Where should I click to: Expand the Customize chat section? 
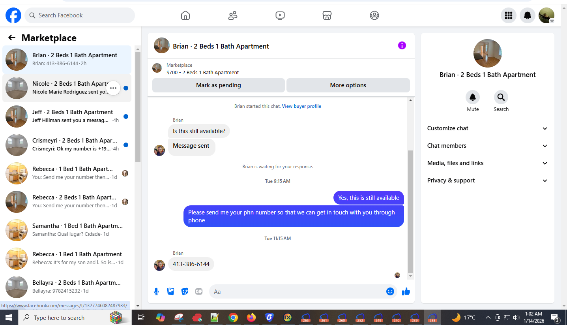coord(488,128)
